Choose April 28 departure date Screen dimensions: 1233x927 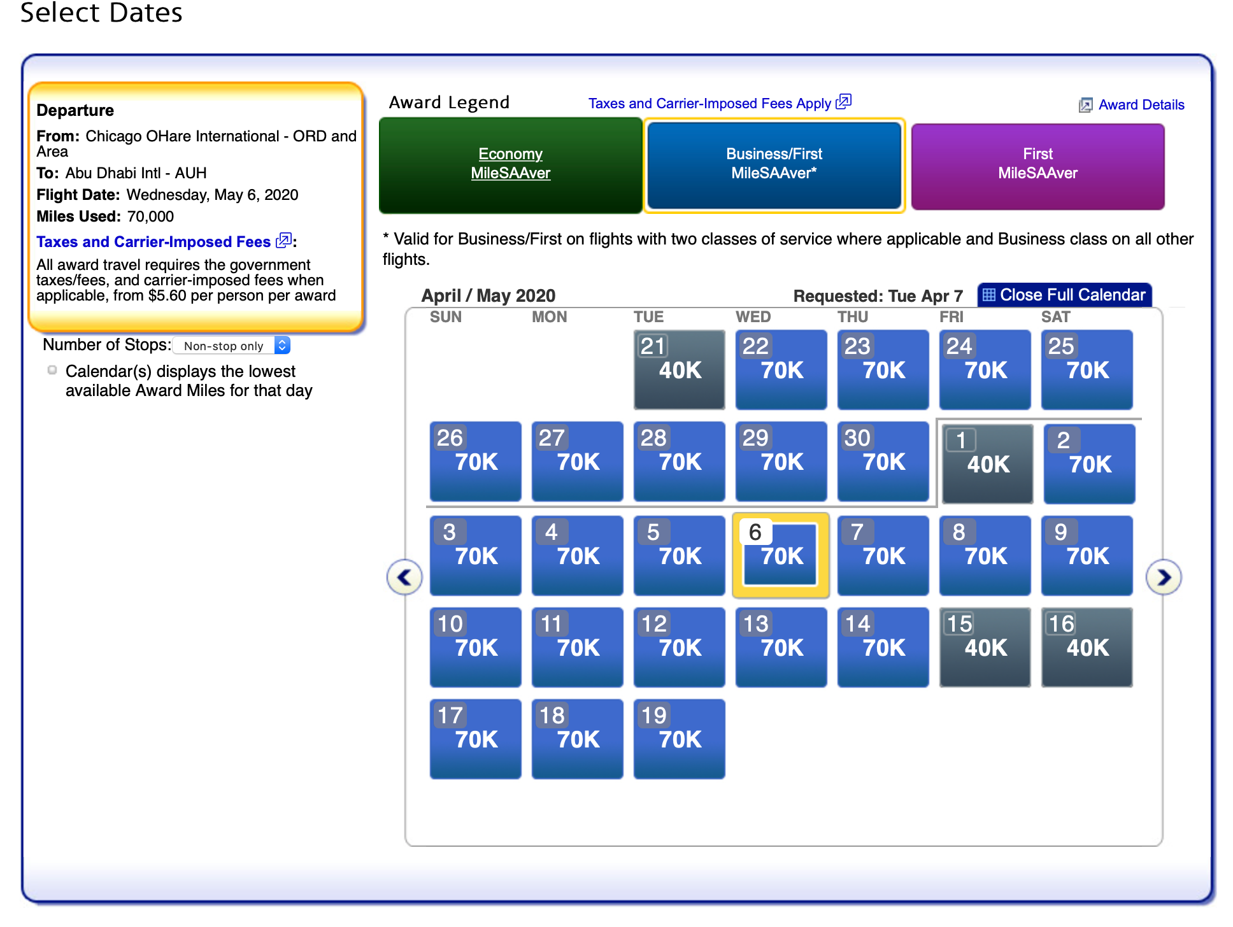(680, 461)
